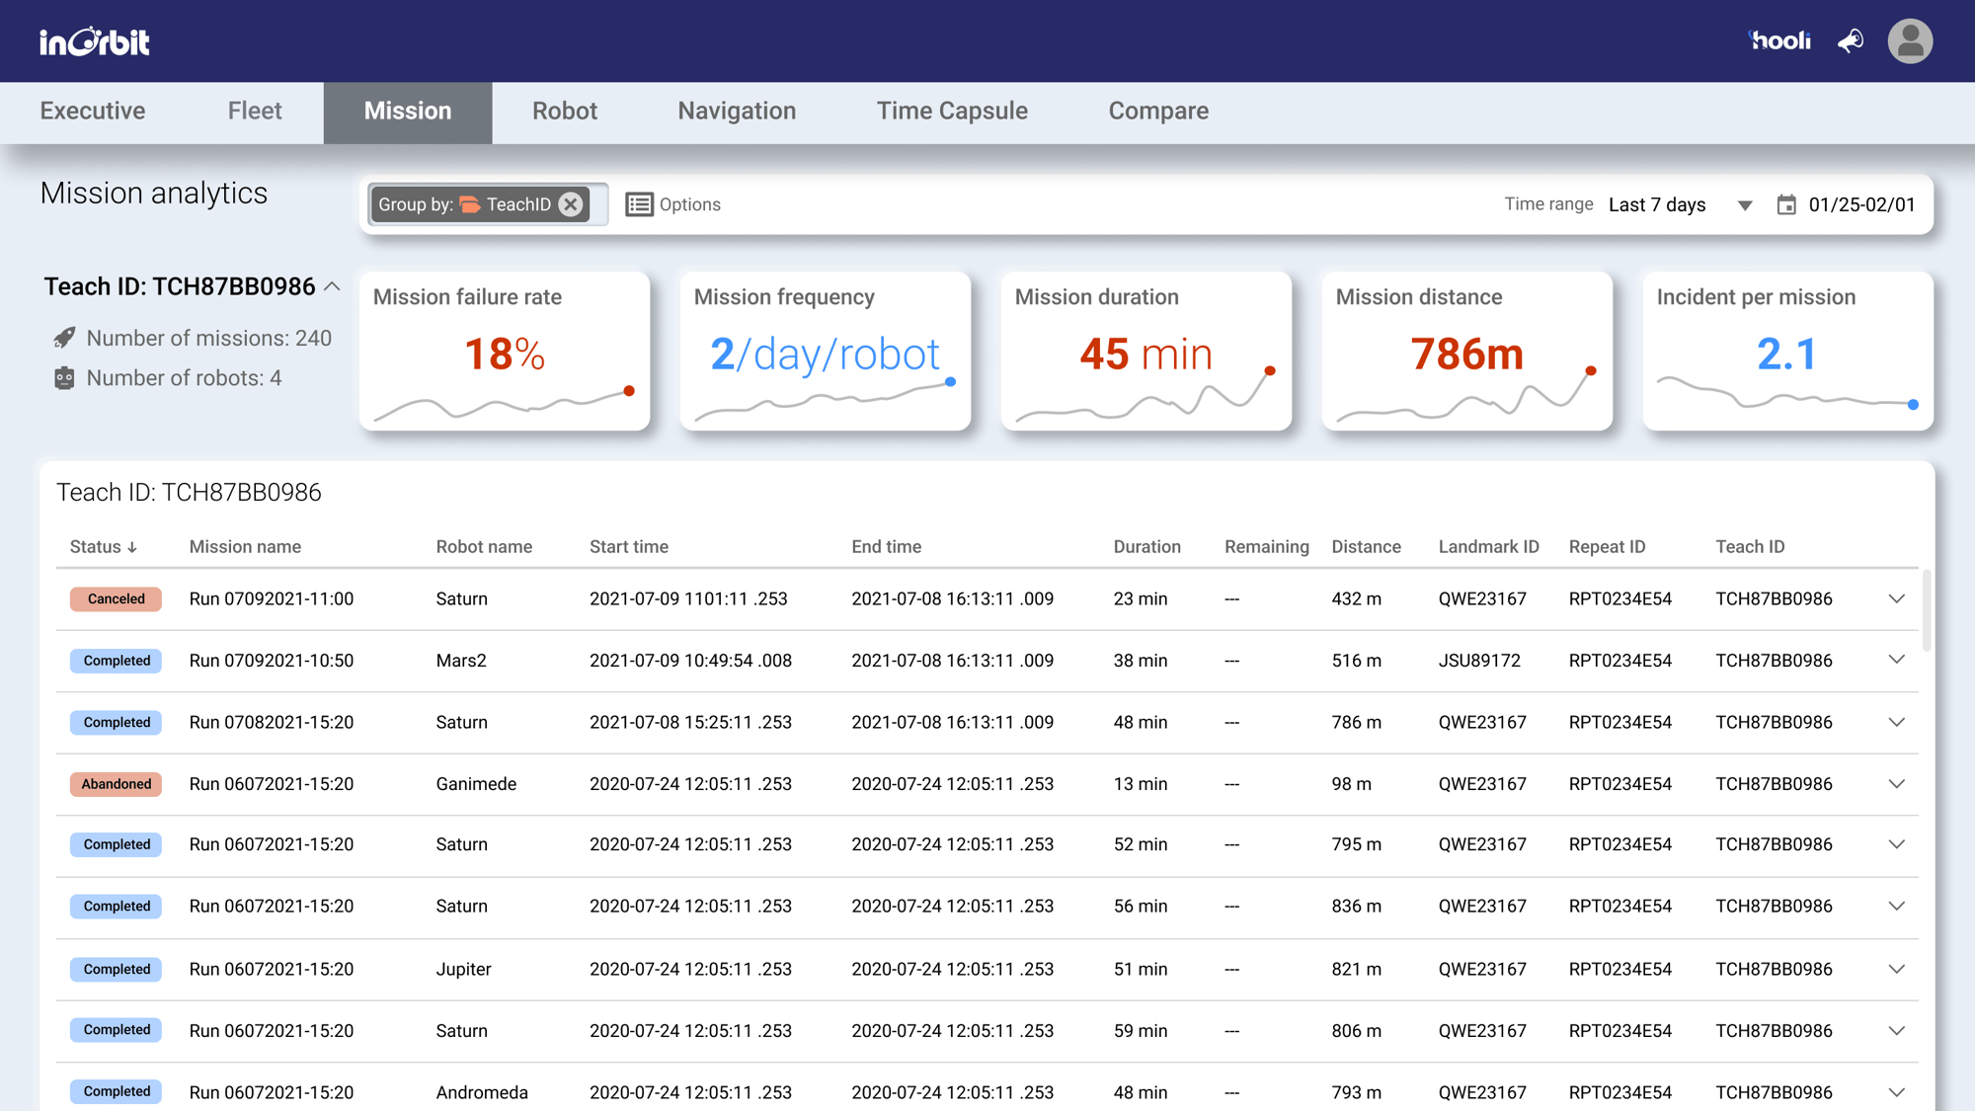Click the Completed badge for Mars2
The height and width of the screenshot is (1111, 1975).
[x=116, y=661]
